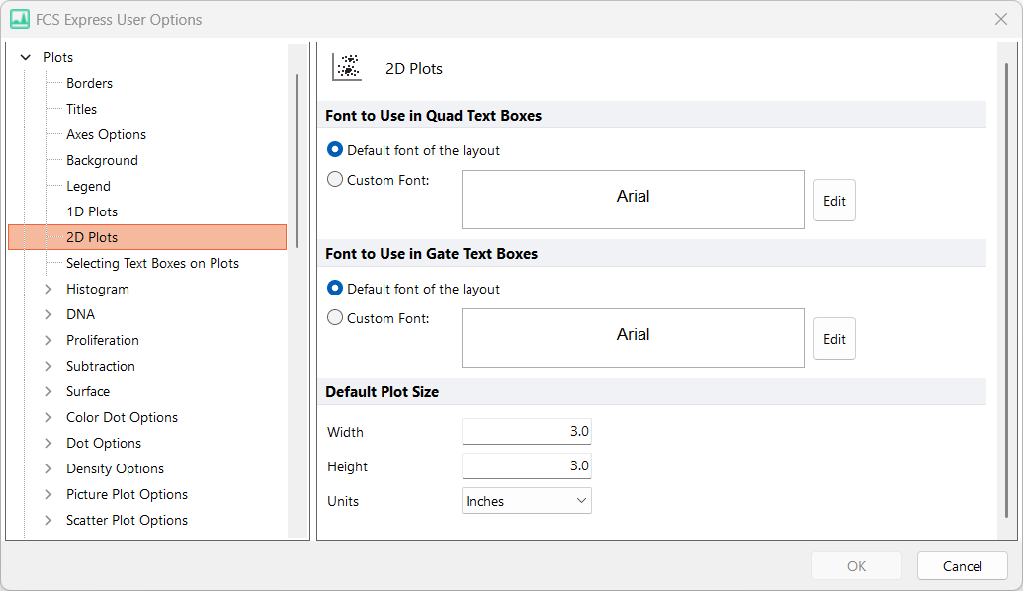Open the Units dropdown showing Inches
The image size is (1023, 591).
point(527,501)
